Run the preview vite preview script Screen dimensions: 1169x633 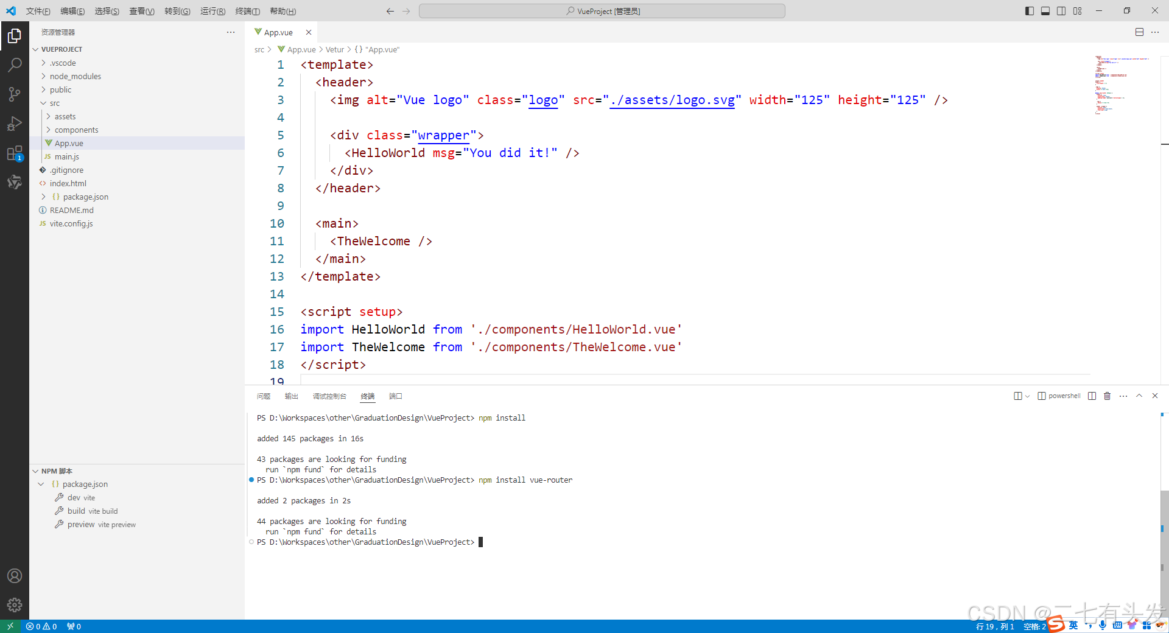(137, 525)
